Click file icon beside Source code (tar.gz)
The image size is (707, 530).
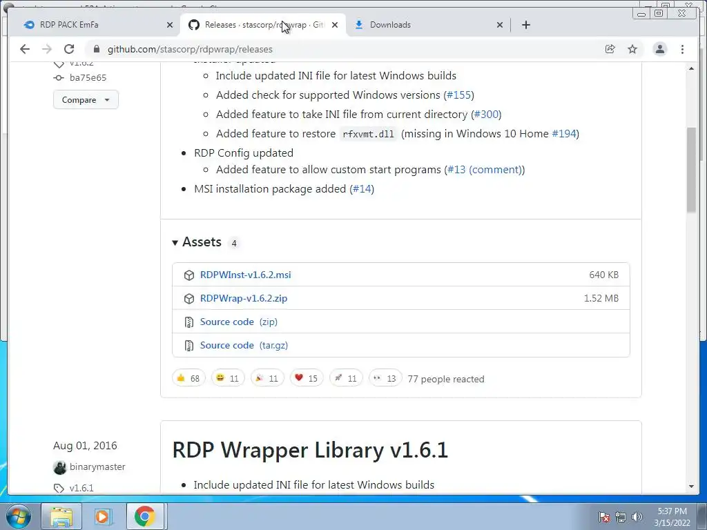189,345
